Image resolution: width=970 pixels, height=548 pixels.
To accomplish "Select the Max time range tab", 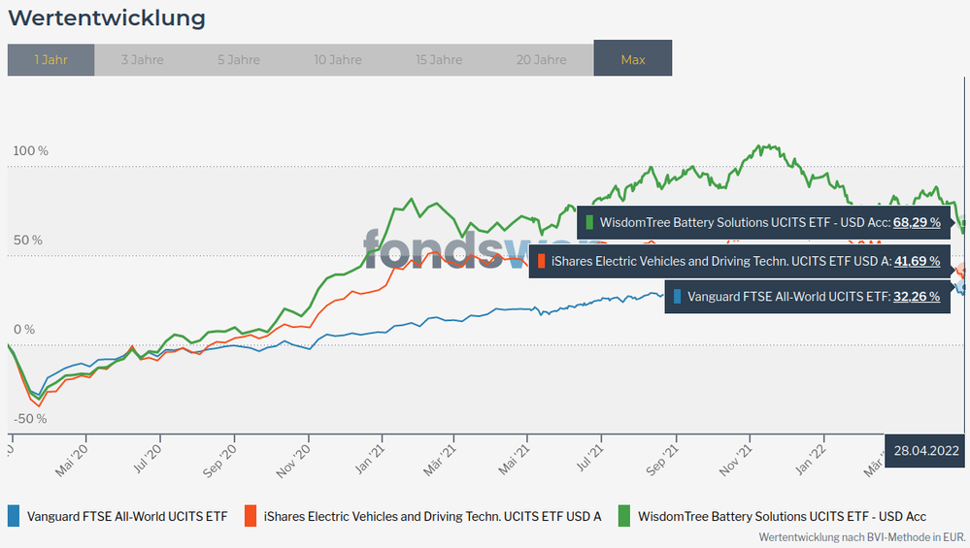I will 633,59.
